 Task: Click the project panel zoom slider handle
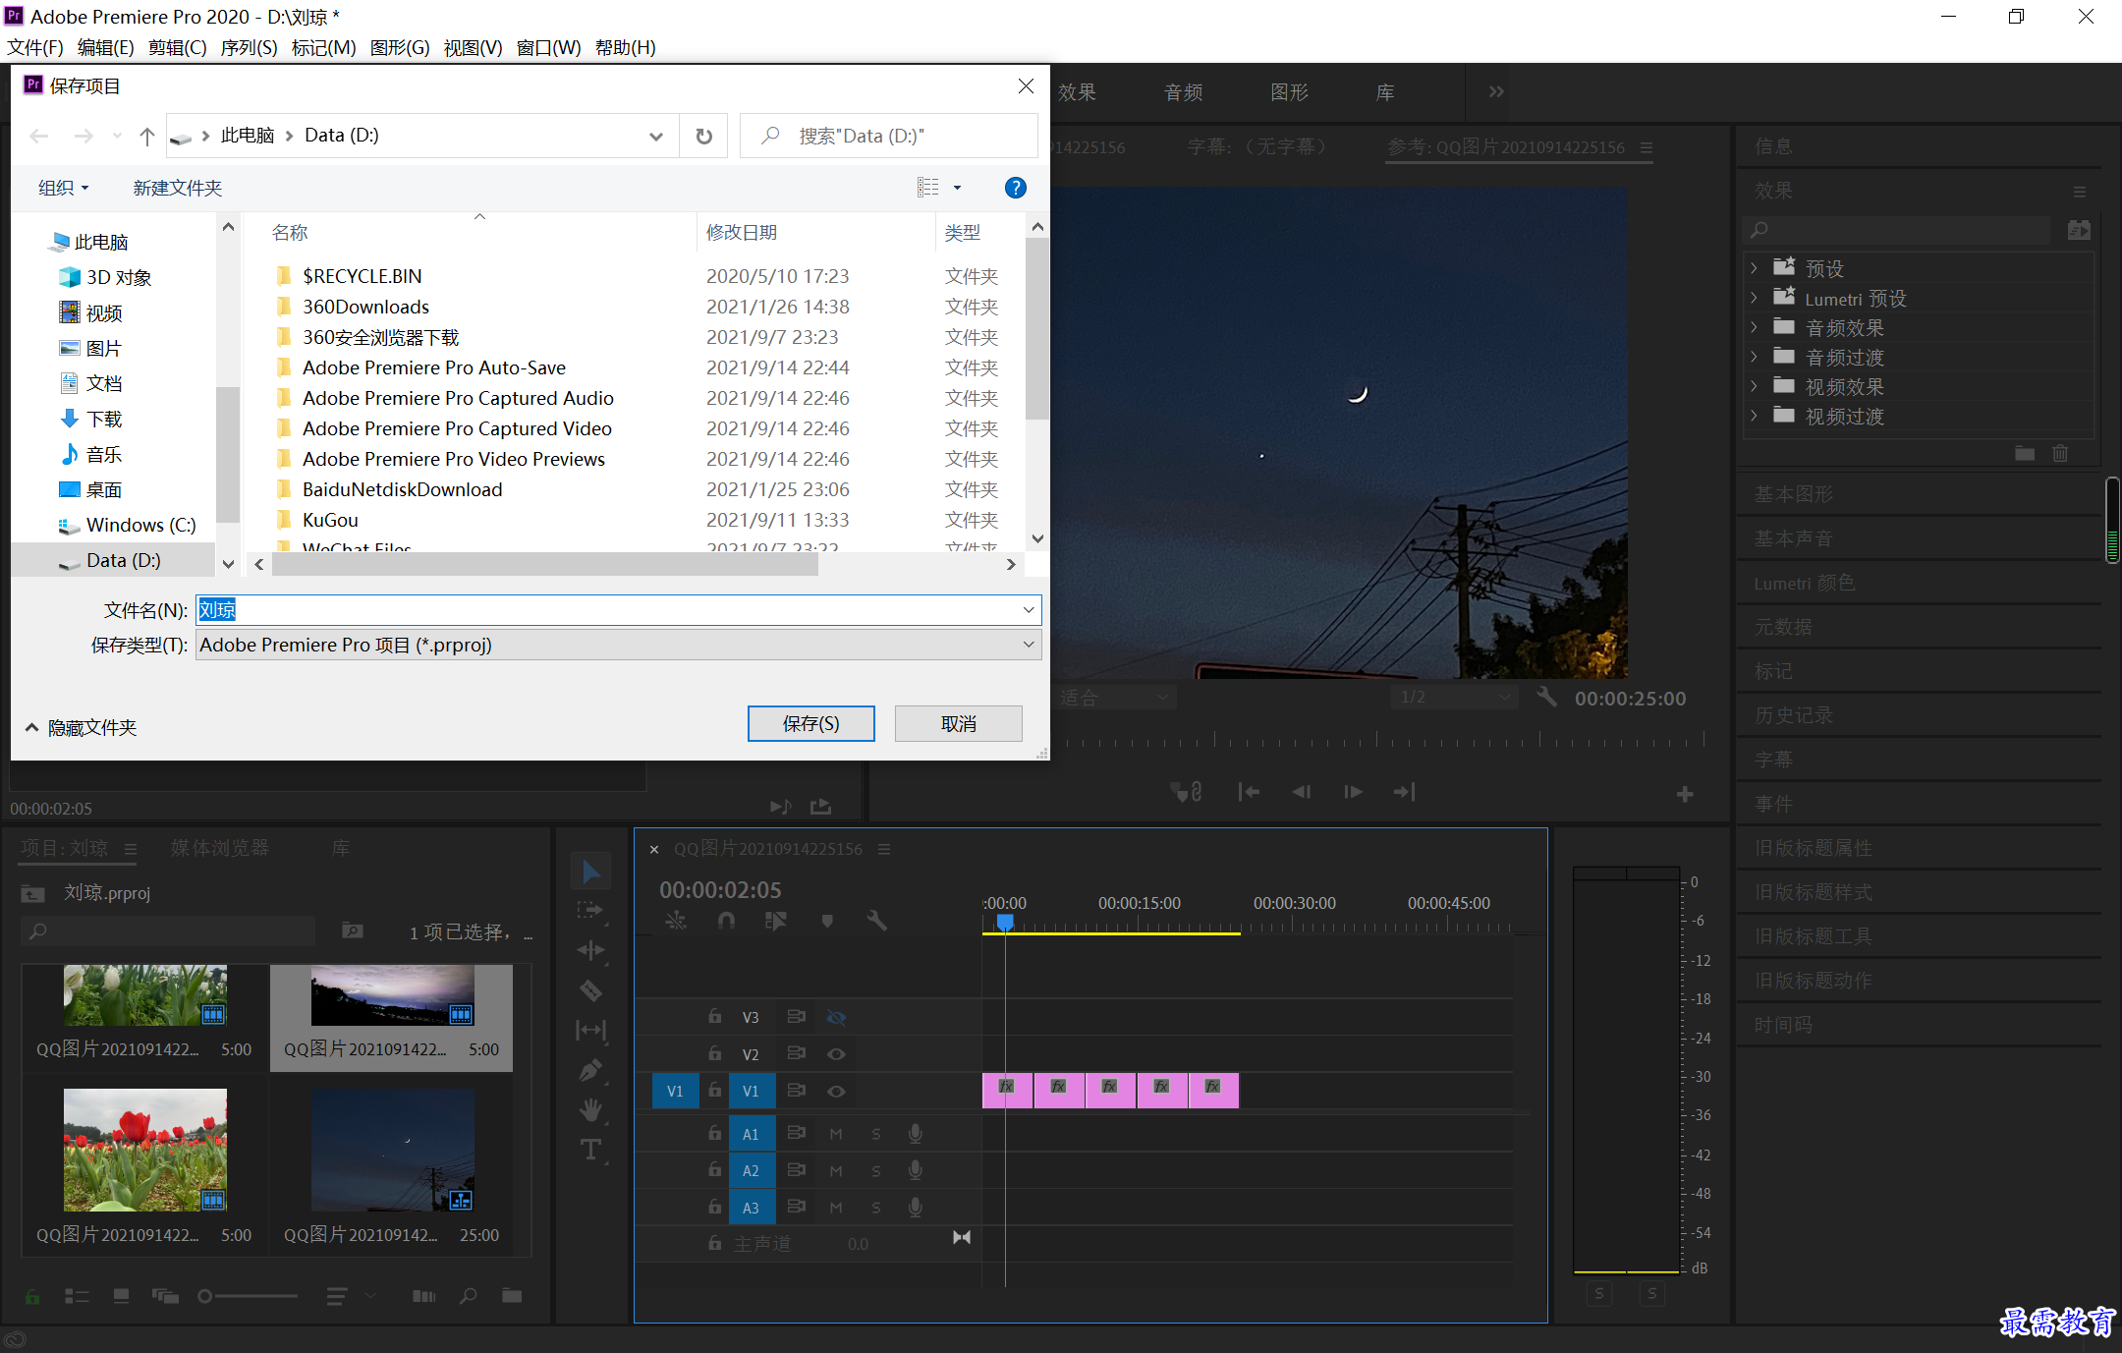click(204, 1296)
